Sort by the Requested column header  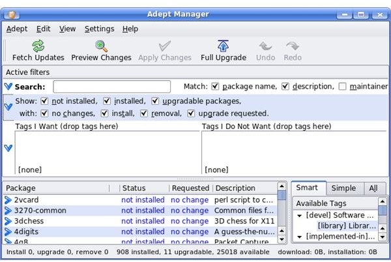(191, 188)
